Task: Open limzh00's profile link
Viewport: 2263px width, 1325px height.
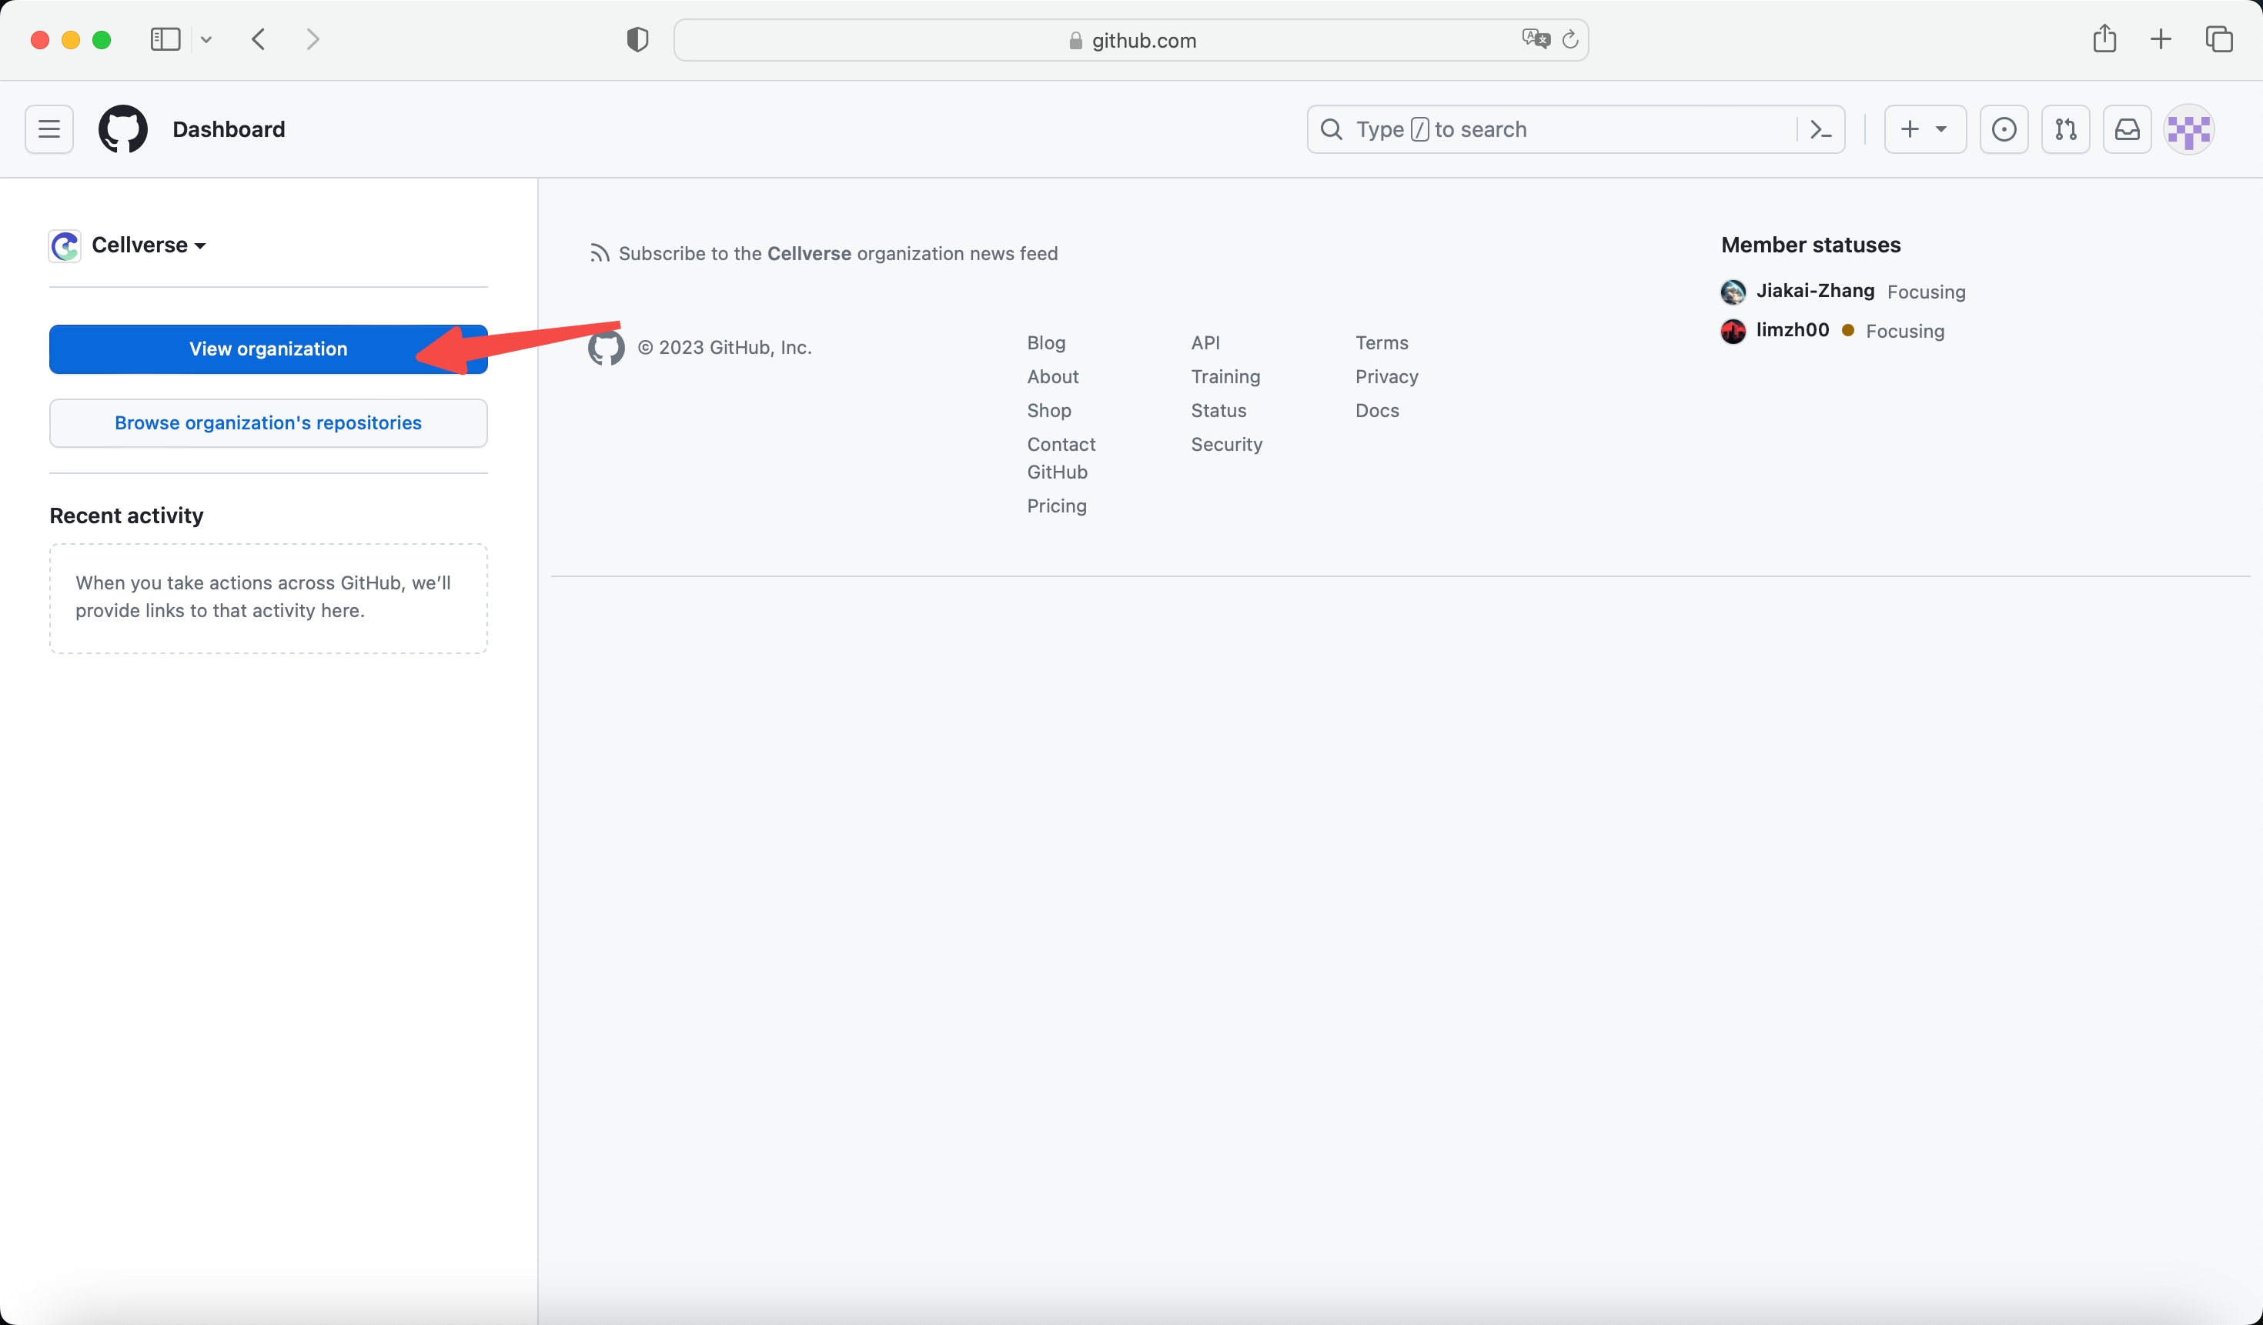Action: [1793, 330]
